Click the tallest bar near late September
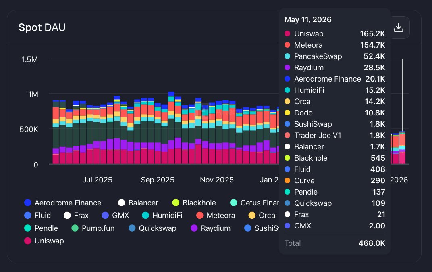 (x=171, y=128)
